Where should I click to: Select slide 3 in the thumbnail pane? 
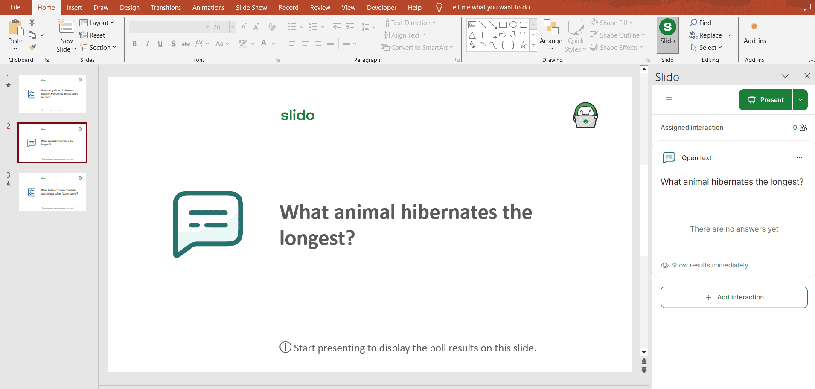coord(52,192)
